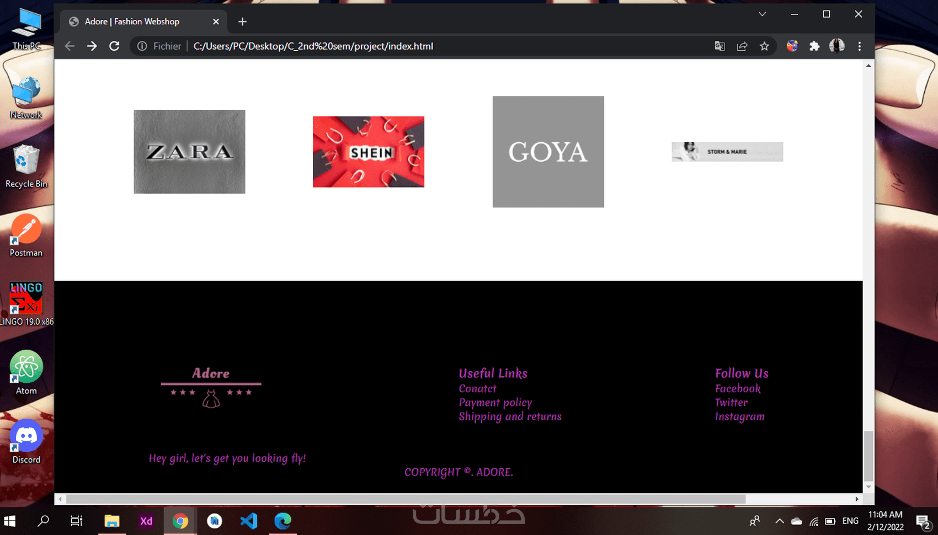Open Windows Search from taskbar

(x=43, y=521)
